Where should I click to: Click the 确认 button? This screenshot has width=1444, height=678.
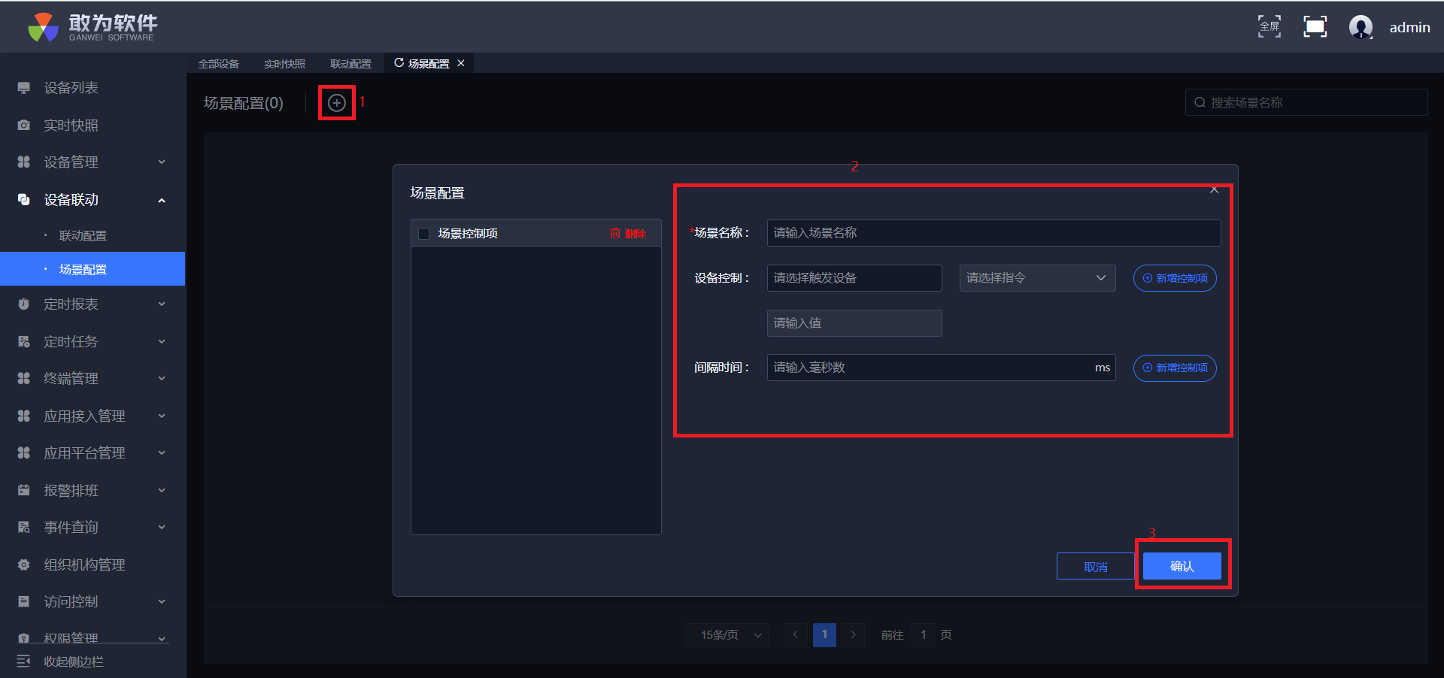coord(1182,566)
